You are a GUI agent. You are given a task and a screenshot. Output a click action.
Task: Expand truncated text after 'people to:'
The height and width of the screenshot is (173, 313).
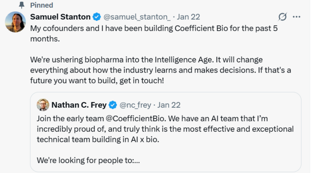(x=137, y=160)
